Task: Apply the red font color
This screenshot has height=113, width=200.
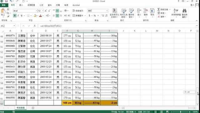Action: (x=40, y=16)
